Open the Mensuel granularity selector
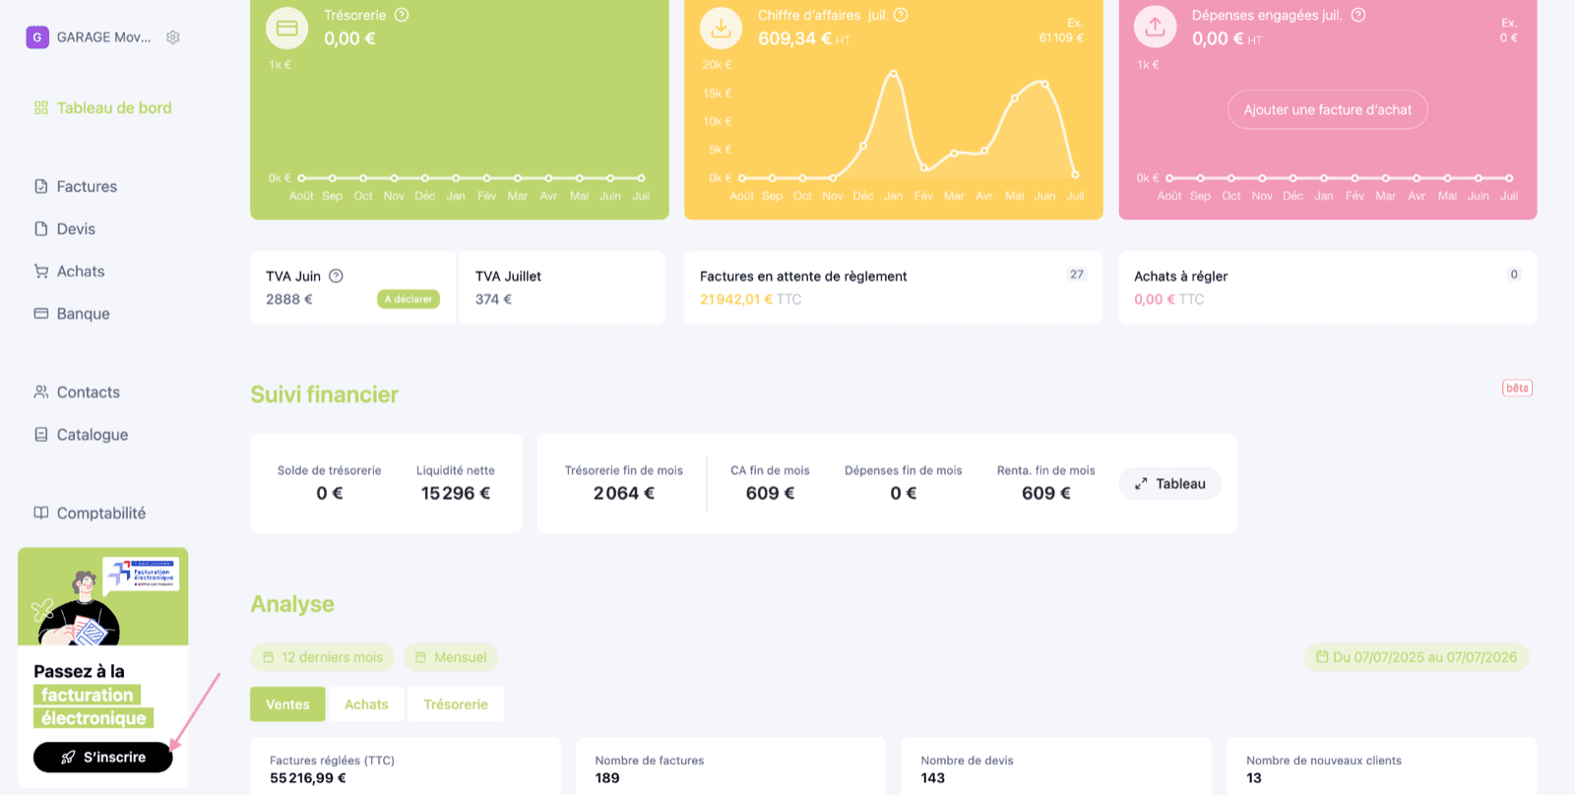Image resolution: width=1575 pixels, height=795 pixels. (451, 657)
